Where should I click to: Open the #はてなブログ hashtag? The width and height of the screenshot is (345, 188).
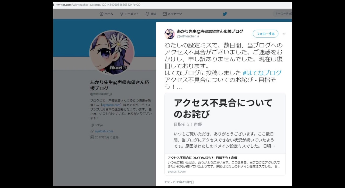pyautogui.click(x=262, y=73)
